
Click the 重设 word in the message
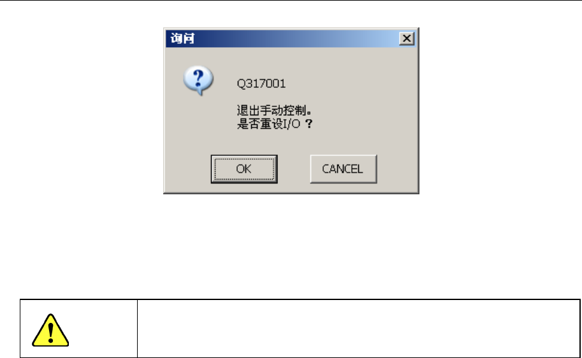(x=272, y=124)
